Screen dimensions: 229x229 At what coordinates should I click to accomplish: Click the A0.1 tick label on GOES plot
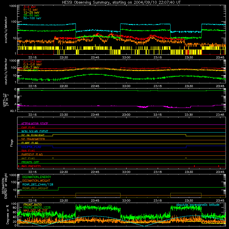click(x=13, y=111)
